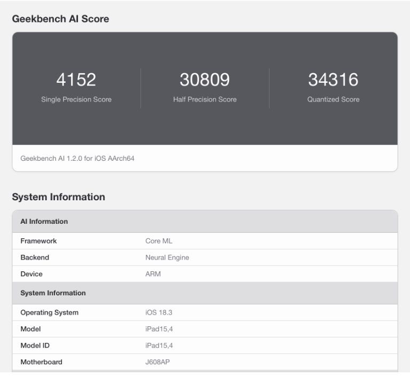Screen dimensions: 410x376
Task: Click the Motherboard row label
Action: tap(41, 362)
